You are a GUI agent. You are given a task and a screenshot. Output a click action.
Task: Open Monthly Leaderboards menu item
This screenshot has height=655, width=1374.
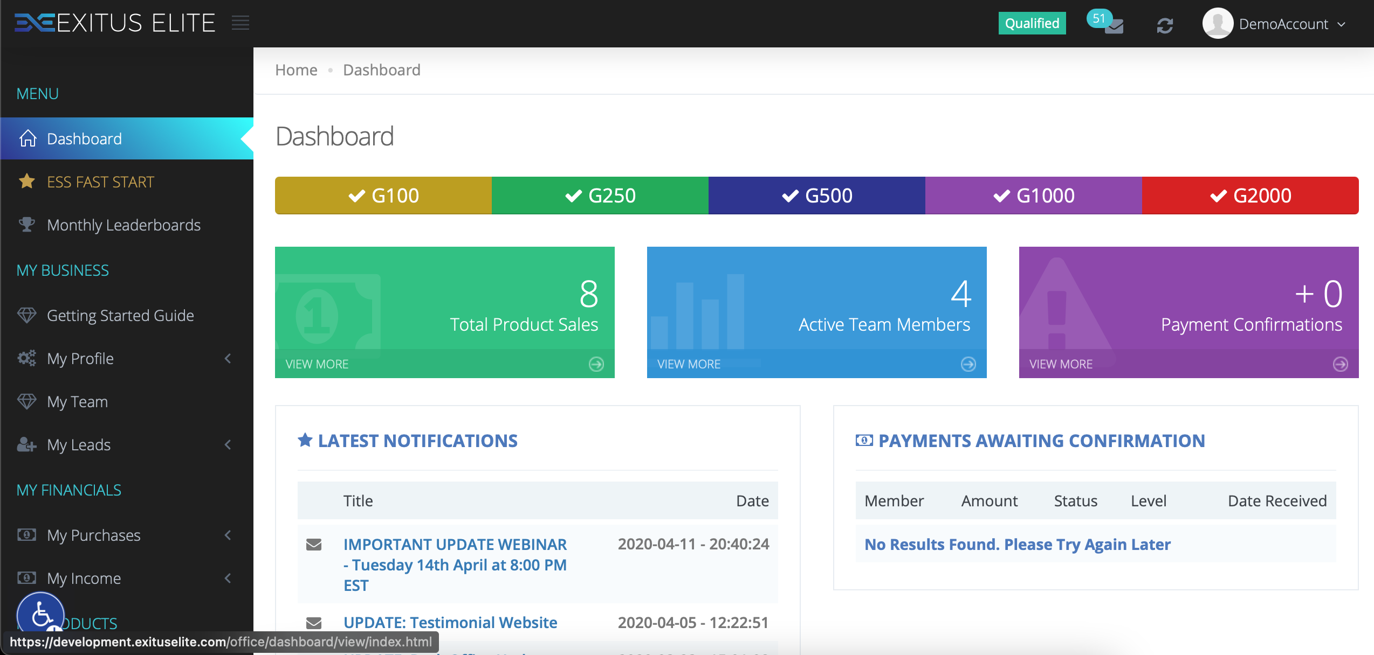(x=127, y=225)
